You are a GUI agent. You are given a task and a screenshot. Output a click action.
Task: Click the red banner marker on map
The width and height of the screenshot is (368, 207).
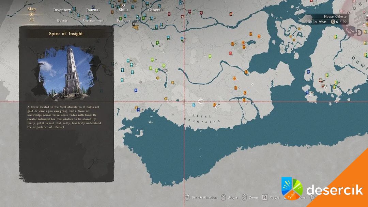point(230,53)
